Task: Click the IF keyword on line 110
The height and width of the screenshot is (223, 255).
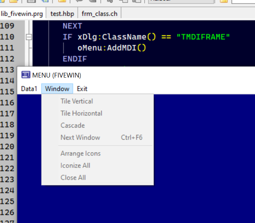Action: (68, 37)
